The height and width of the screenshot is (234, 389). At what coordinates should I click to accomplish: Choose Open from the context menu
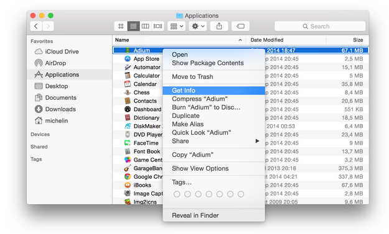tap(214, 55)
